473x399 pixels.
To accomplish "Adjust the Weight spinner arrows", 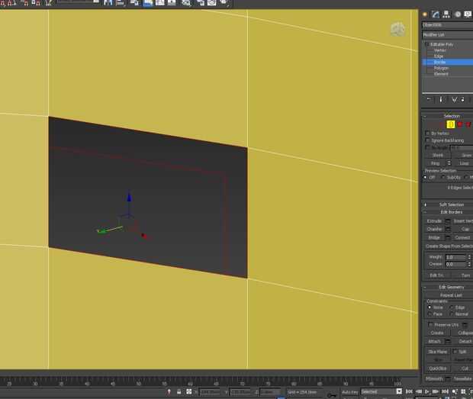I will point(469,257).
